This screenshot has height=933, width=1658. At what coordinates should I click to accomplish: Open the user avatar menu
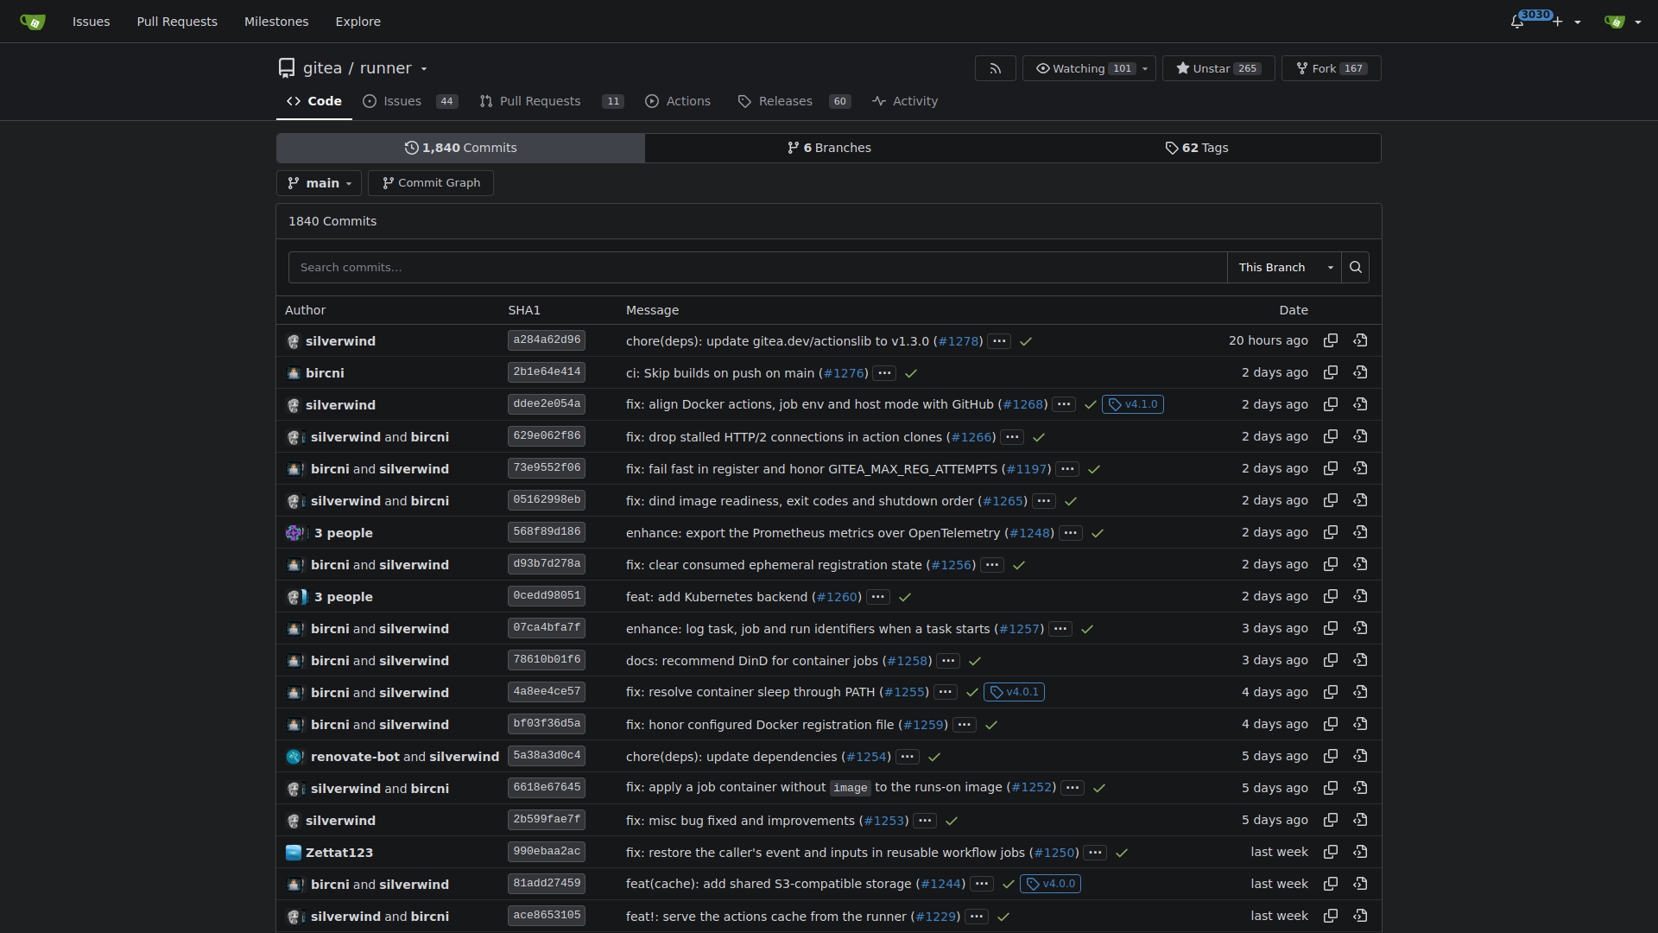(x=1623, y=22)
